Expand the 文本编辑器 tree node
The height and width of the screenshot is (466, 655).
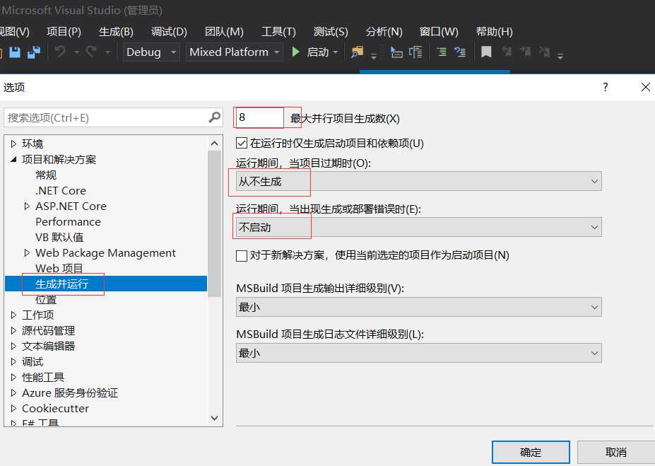coord(13,346)
